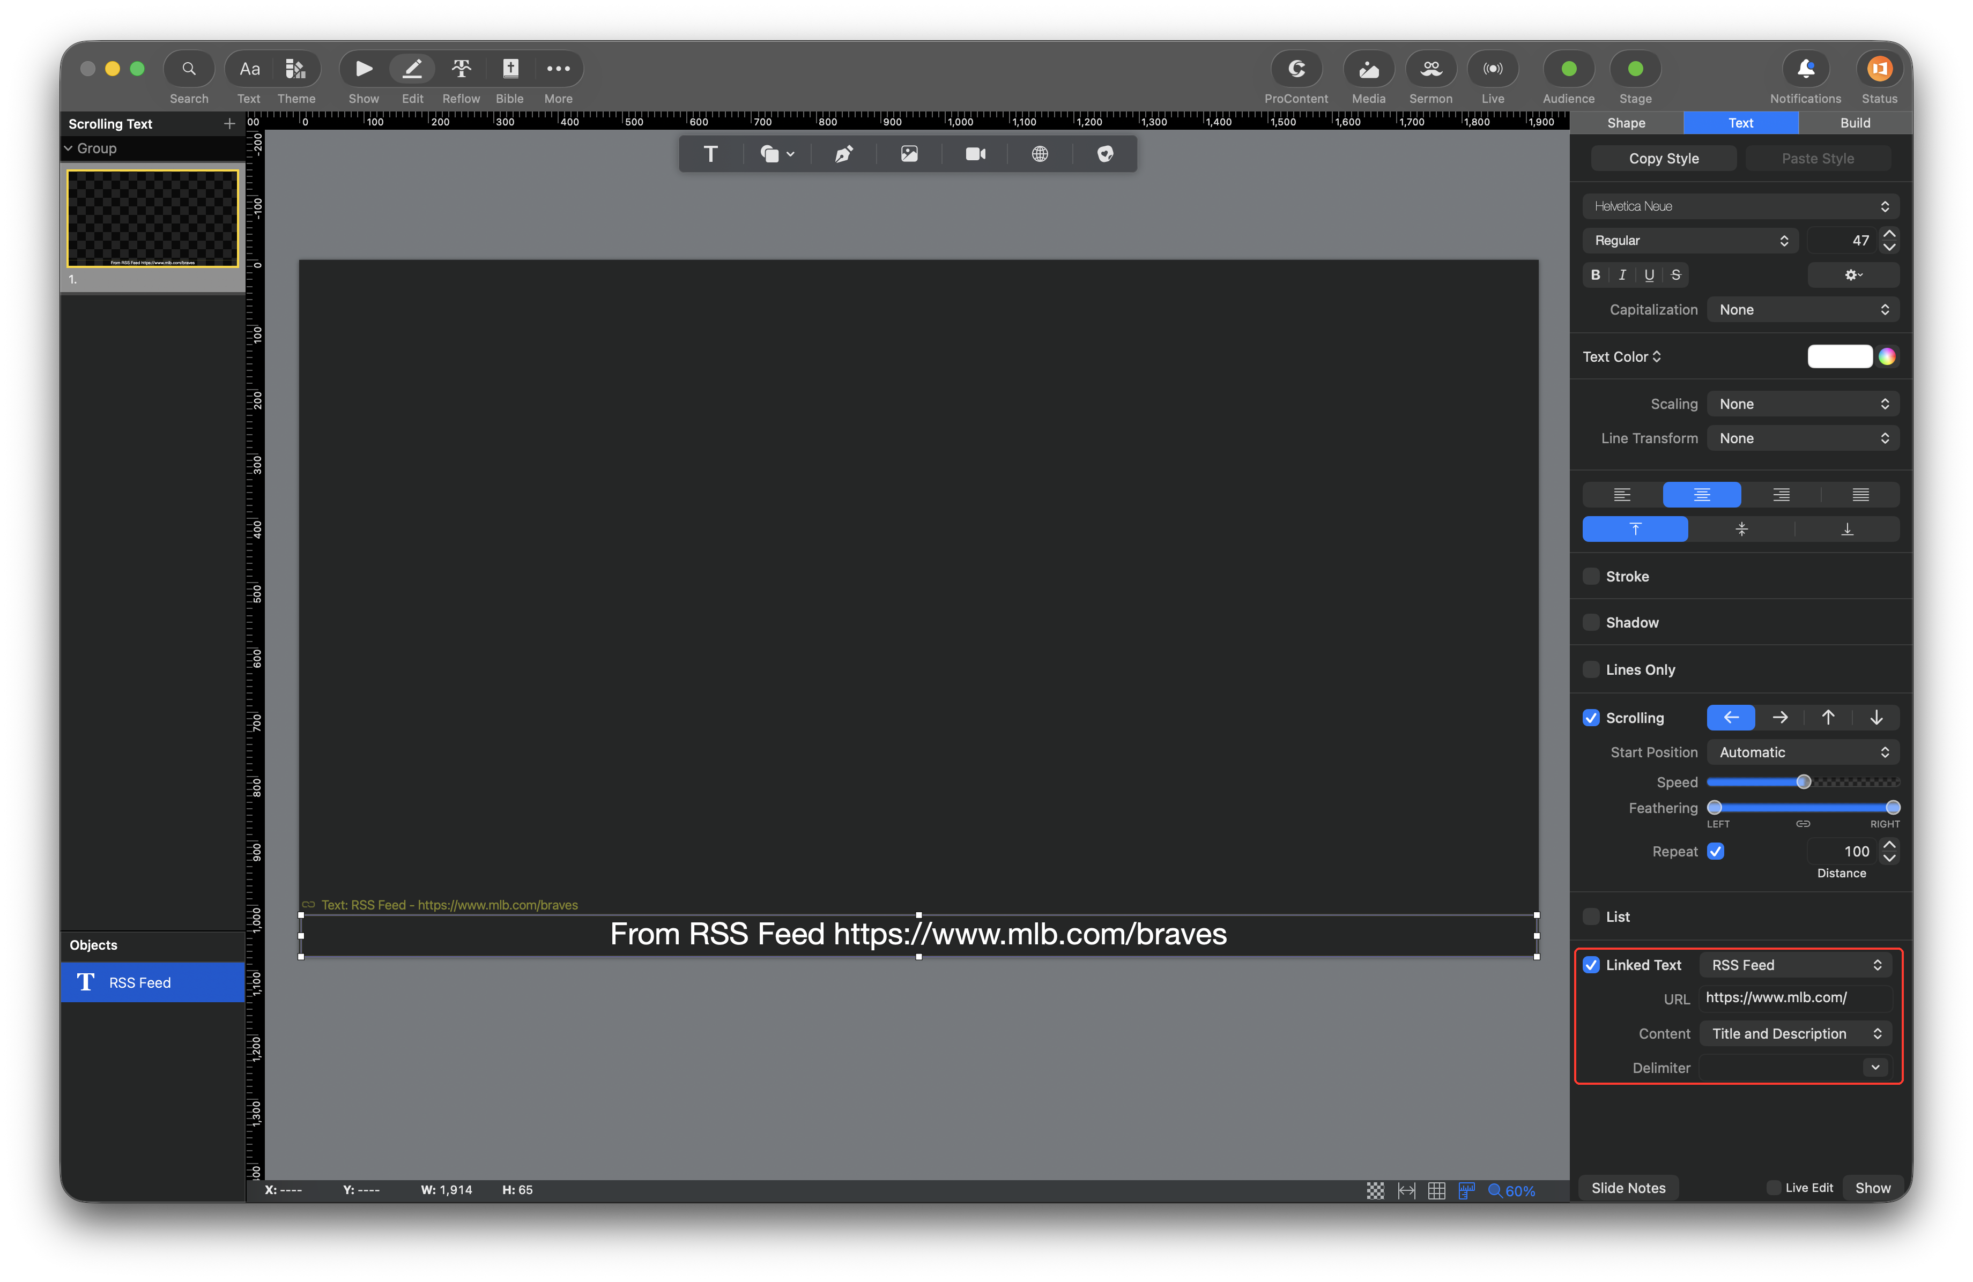Viewport: 1973px width, 1282px height.
Task: Open the Media bin icon
Action: point(1369,69)
